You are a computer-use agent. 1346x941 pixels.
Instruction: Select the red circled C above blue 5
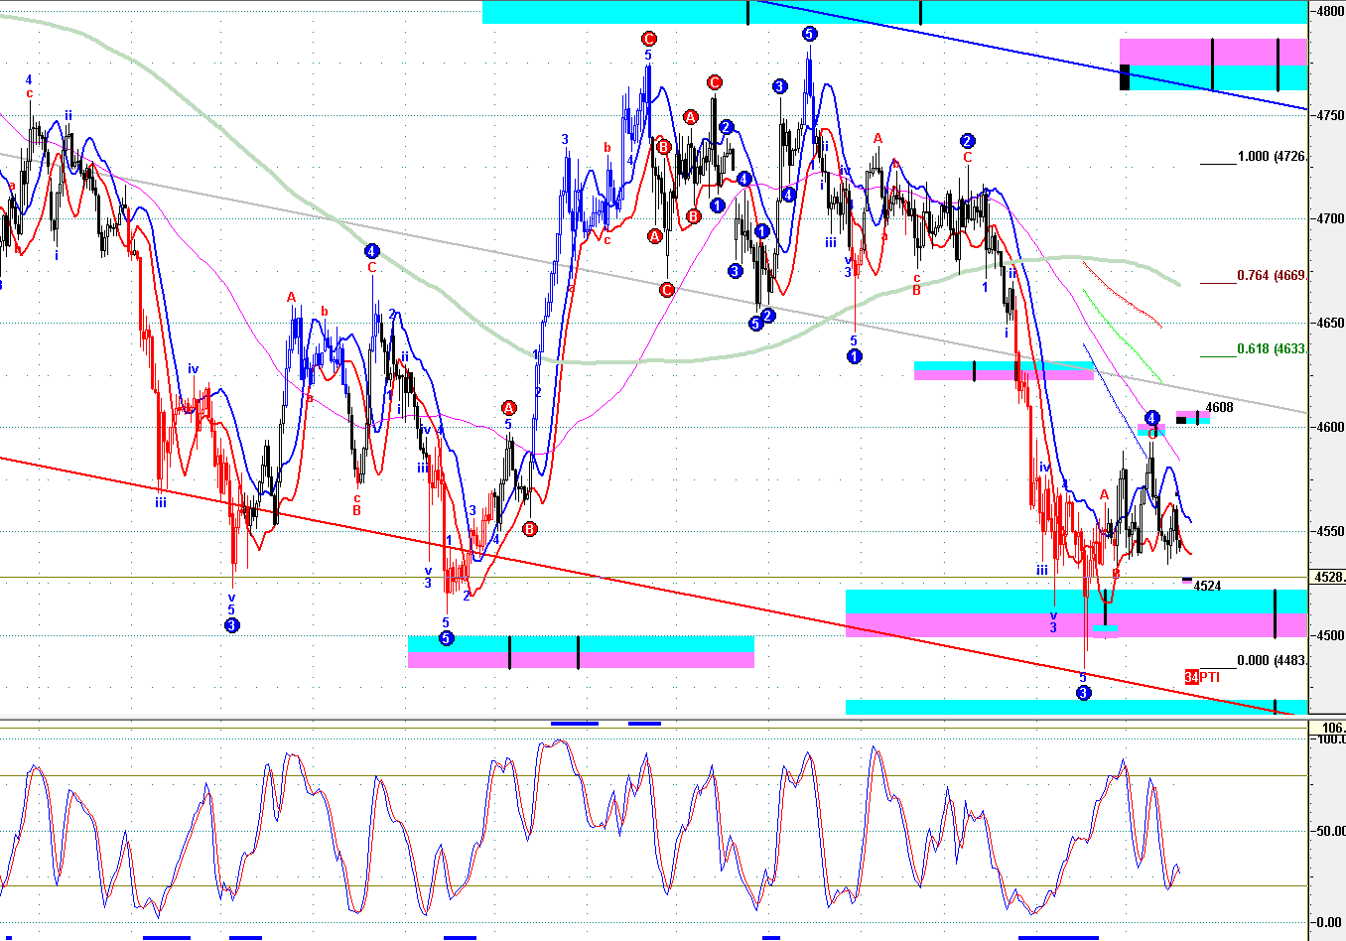pyautogui.click(x=648, y=39)
